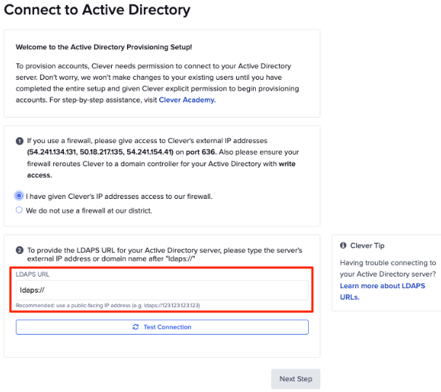This screenshot has height=392, width=441.
Task: Open the Clever Academy link
Action: coord(187,100)
